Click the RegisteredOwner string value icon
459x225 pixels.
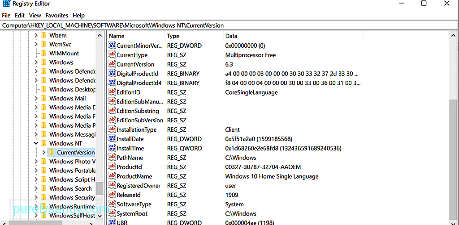pyautogui.click(x=112, y=185)
